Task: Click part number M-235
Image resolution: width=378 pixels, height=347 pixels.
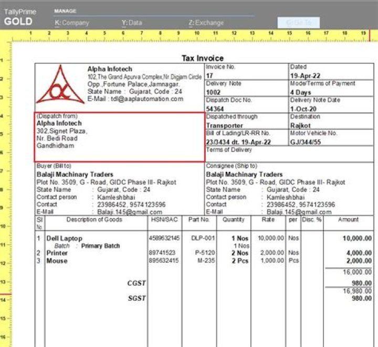Action: 206,261
